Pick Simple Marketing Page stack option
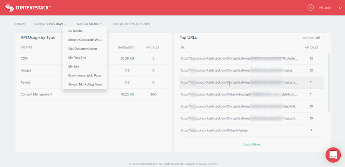Screen dimensions: 345x167 pyautogui.click(x=85, y=85)
